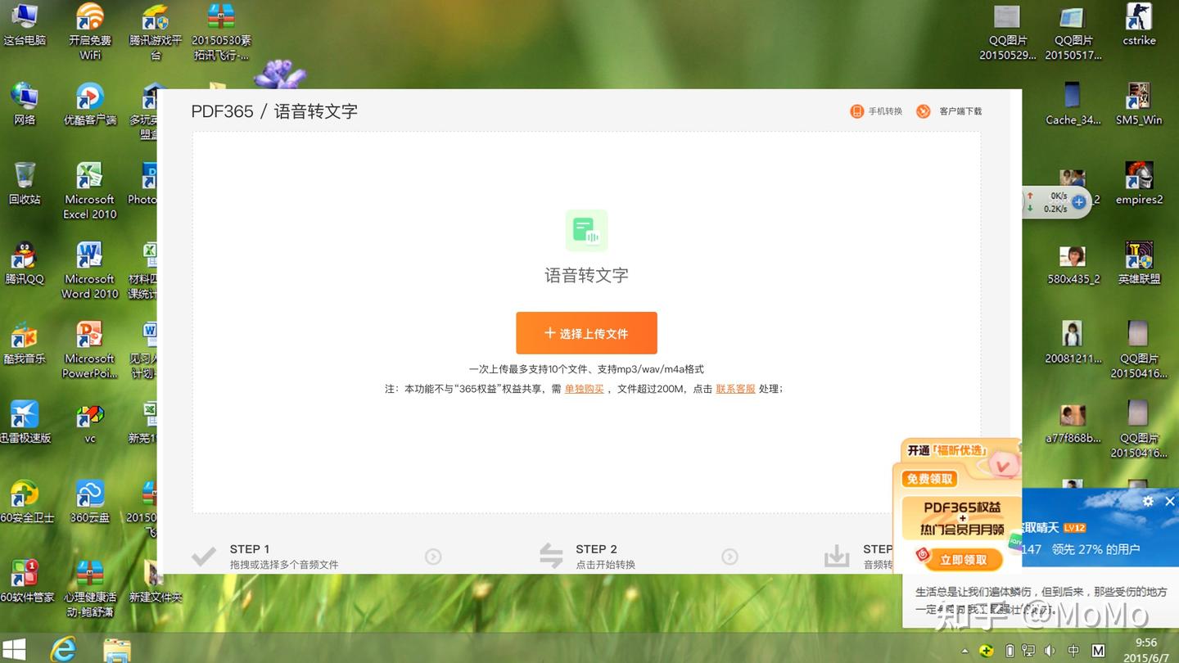
Task: Select the a77f868b image thumbnail
Action: point(1073,422)
